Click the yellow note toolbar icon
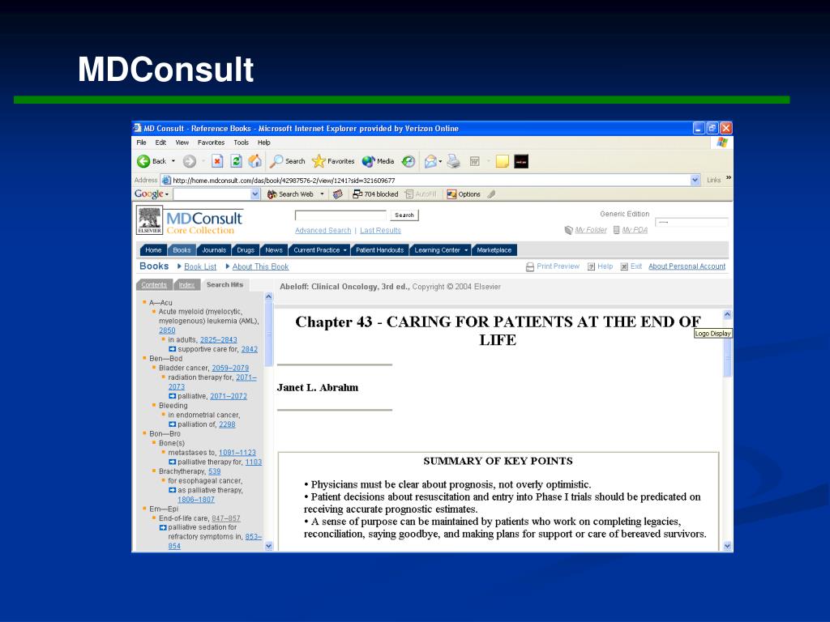The width and height of the screenshot is (830, 622). 503,161
